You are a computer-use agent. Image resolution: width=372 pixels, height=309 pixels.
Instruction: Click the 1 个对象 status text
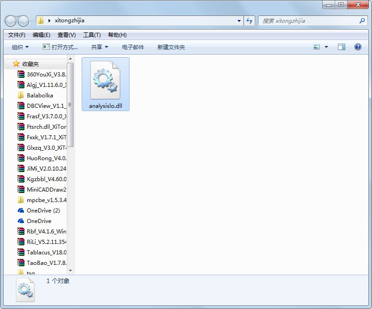(x=58, y=281)
